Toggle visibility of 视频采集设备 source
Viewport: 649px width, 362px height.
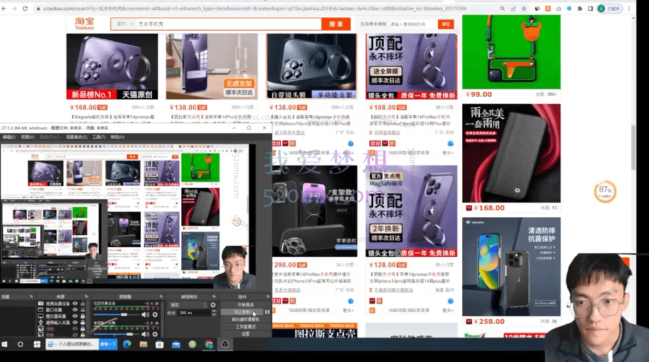pos(75,304)
